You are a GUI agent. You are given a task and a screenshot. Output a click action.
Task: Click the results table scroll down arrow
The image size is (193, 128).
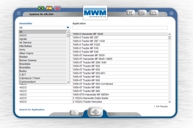pos(170,102)
